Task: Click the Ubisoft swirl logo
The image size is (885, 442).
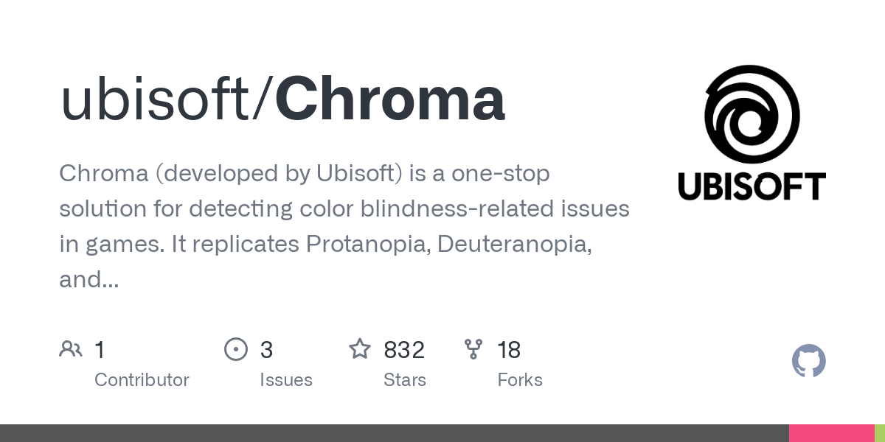Action: click(x=752, y=113)
